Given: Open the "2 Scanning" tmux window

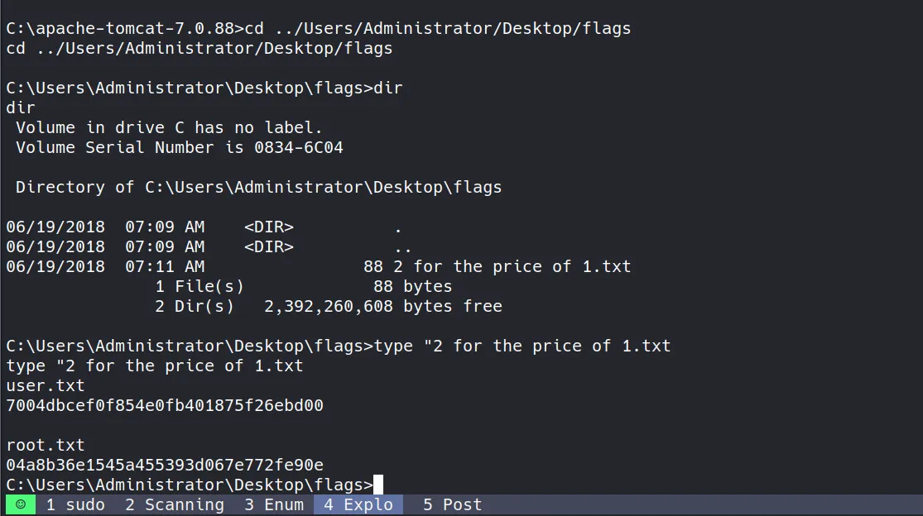Looking at the screenshot, I should [175, 504].
